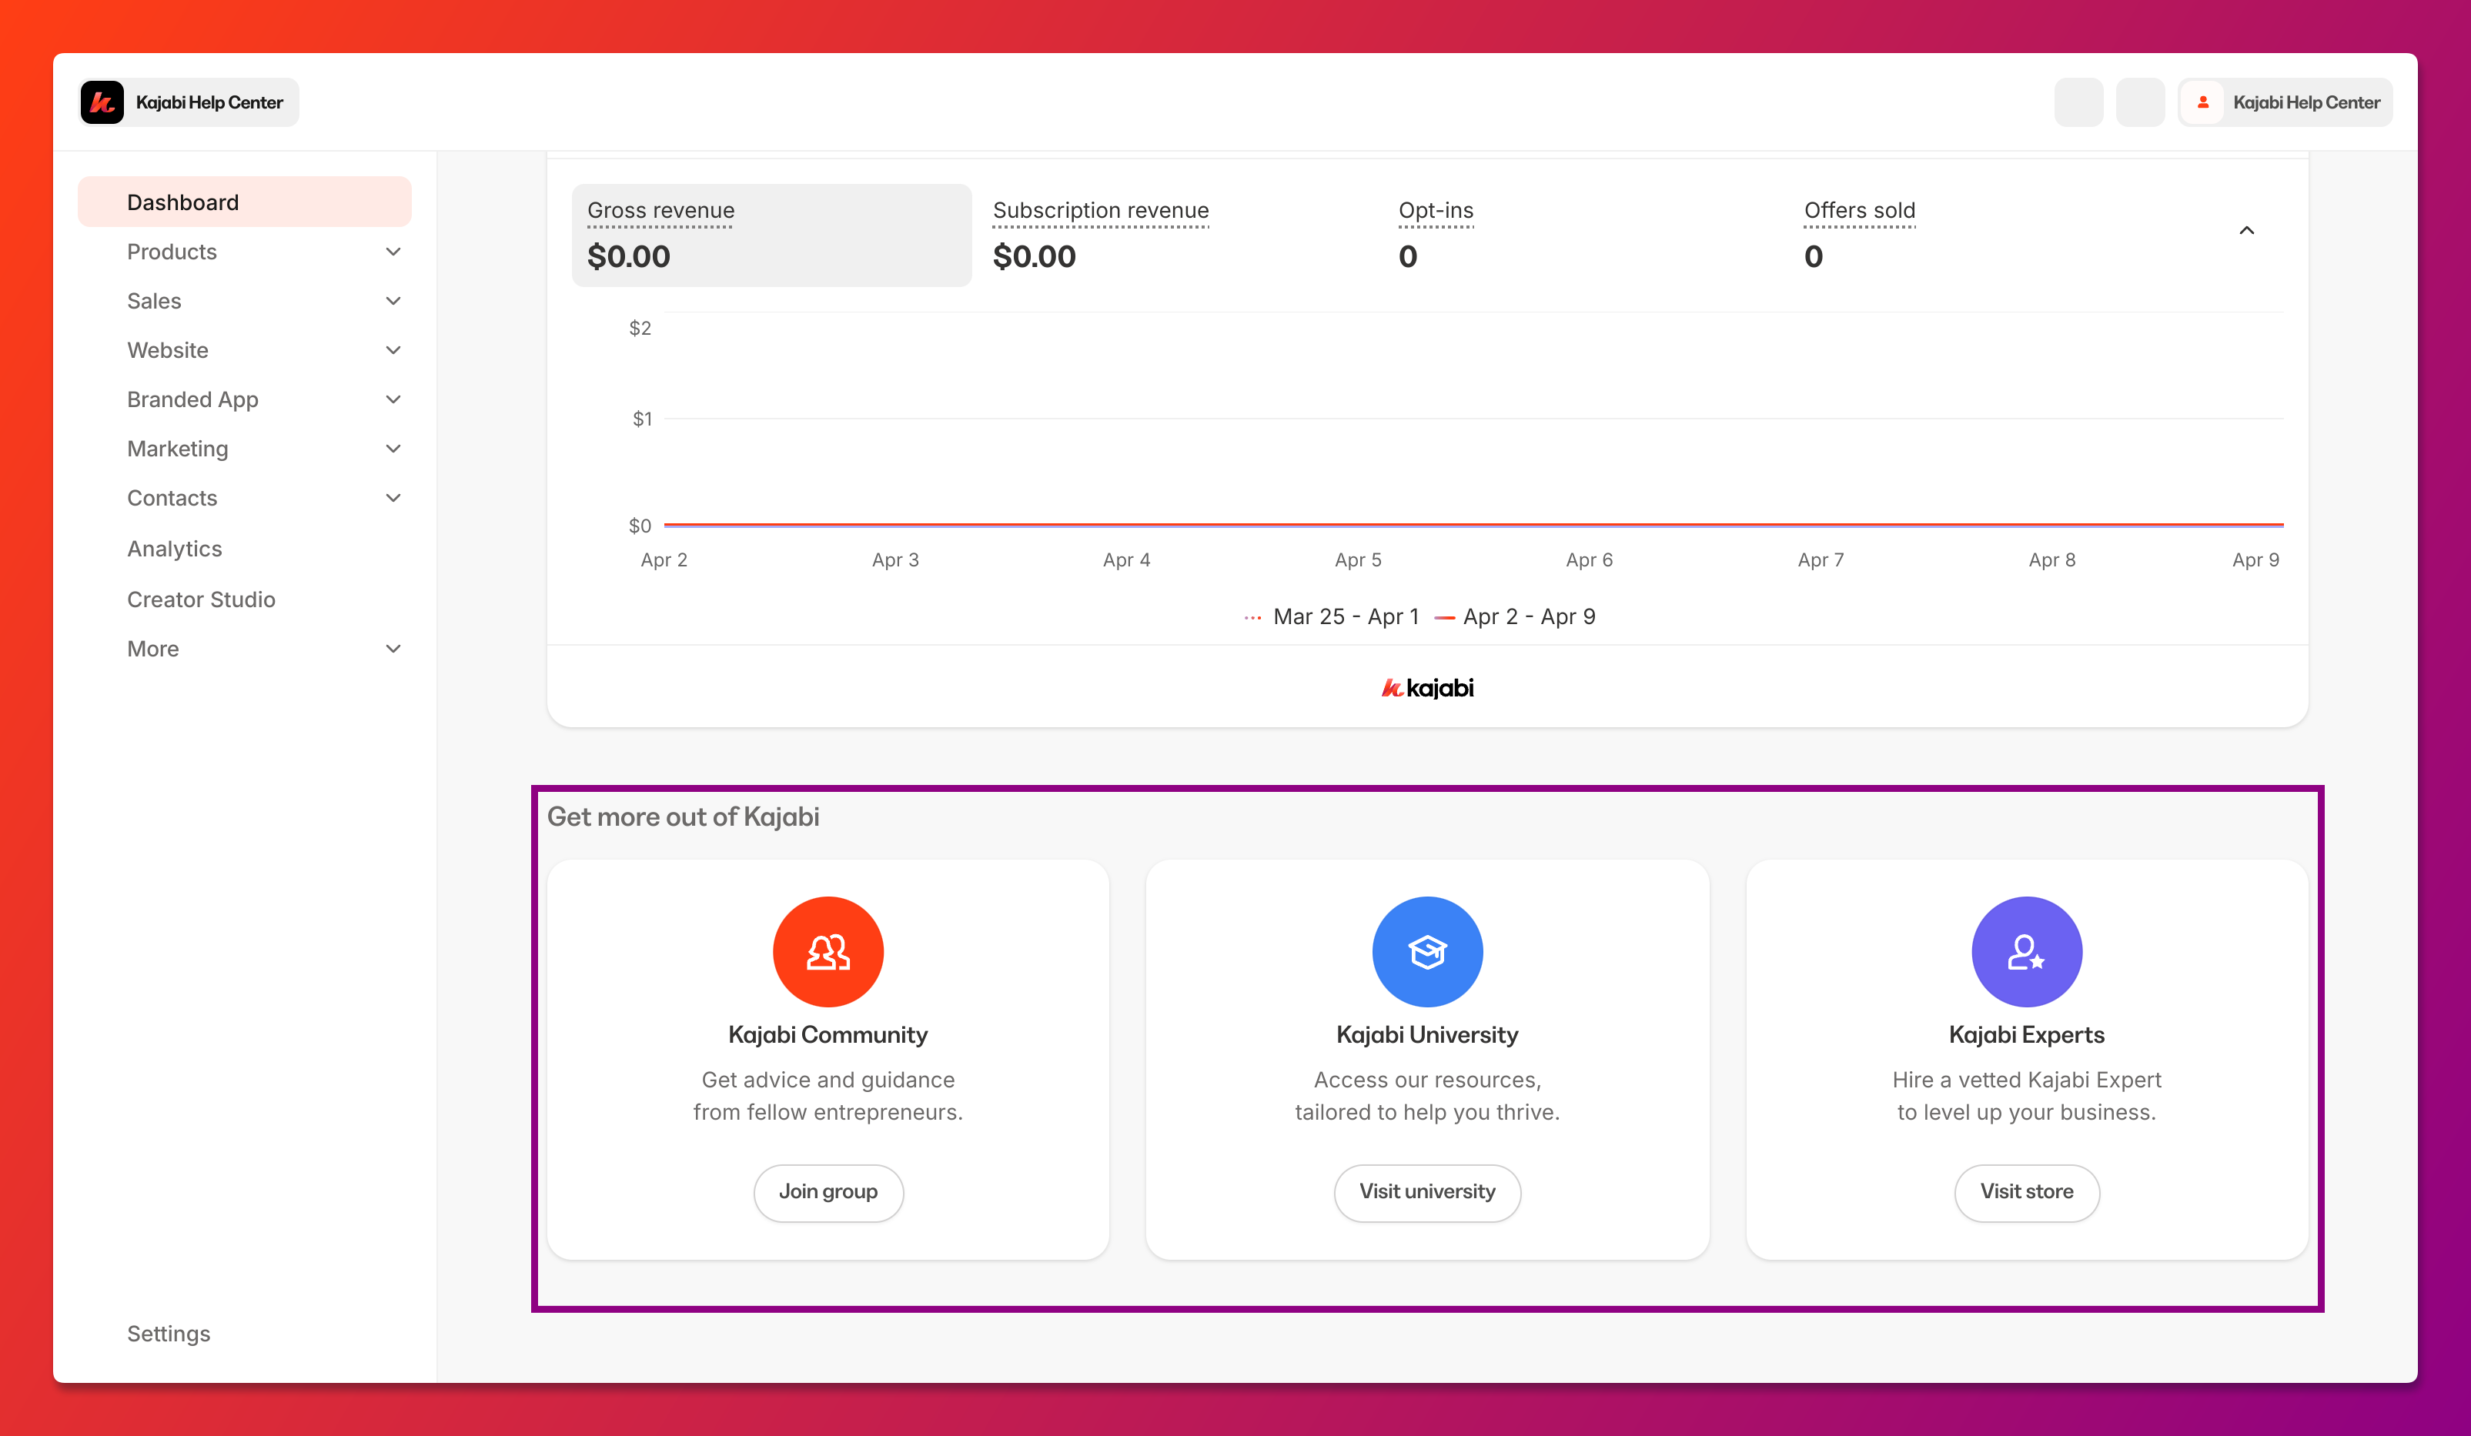Click the Visit store button
The image size is (2471, 1436).
click(2026, 1192)
